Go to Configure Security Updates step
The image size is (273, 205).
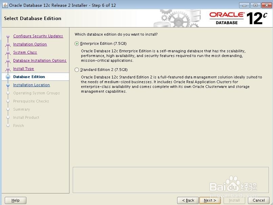[x=38, y=36]
